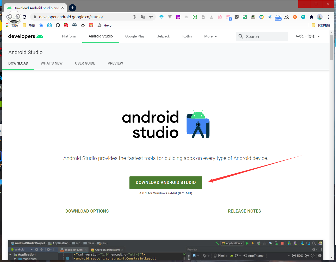Open the RELEASE NOTES link
The height and width of the screenshot is (262, 336).
pyautogui.click(x=245, y=211)
